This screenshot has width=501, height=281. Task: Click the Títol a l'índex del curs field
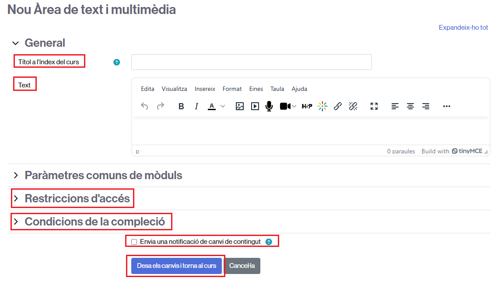point(252,62)
